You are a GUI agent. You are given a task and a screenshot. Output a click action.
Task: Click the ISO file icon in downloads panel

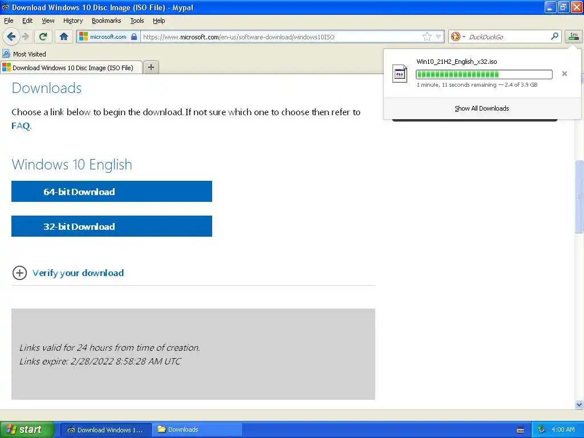pos(400,74)
